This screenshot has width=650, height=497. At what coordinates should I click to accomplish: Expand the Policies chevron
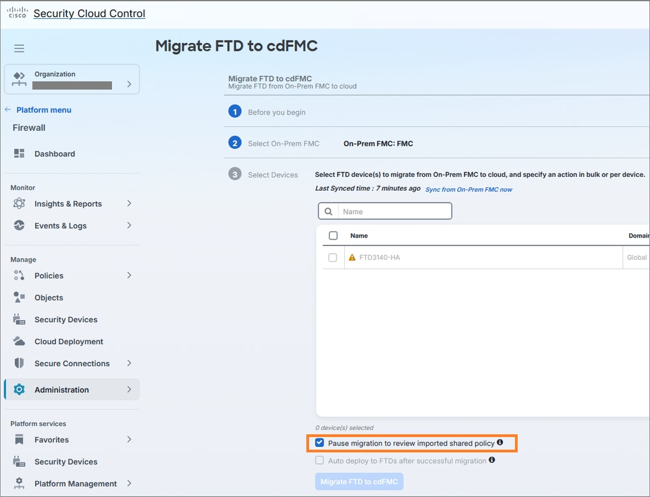(129, 275)
